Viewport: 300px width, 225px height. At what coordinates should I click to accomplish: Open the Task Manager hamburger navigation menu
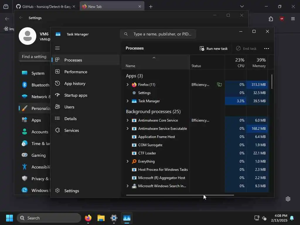click(57, 48)
